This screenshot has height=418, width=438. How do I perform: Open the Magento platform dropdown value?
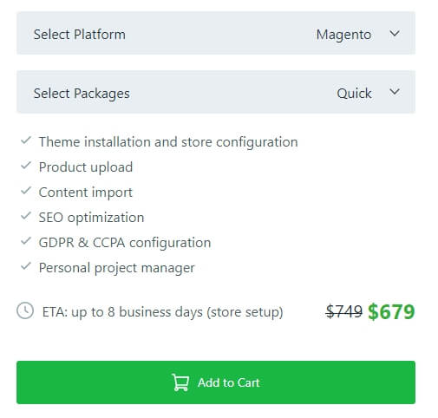(x=343, y=35)
